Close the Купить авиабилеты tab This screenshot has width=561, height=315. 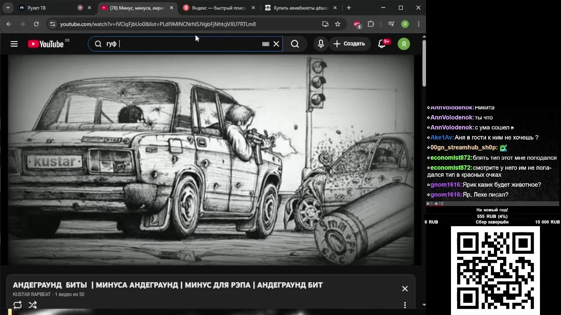335,8
